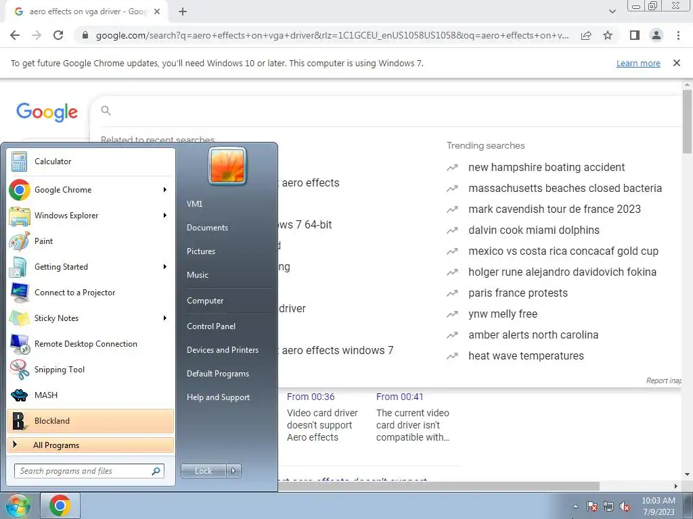This screenshot has height=519, width=693.
Task: Click the horizontal scrollbar thumb
Action: tap(438, 486)
